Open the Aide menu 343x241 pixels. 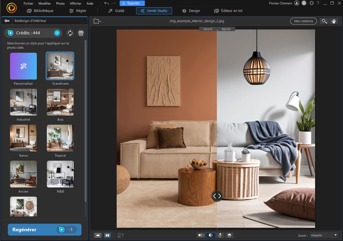pyautogui.click(x=90, y=3)
